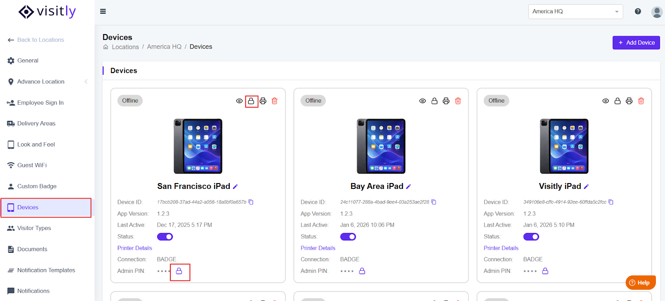Open Printer Details for Visitly iPad
The height and width of the screenshot is (301, 665).
501,248
